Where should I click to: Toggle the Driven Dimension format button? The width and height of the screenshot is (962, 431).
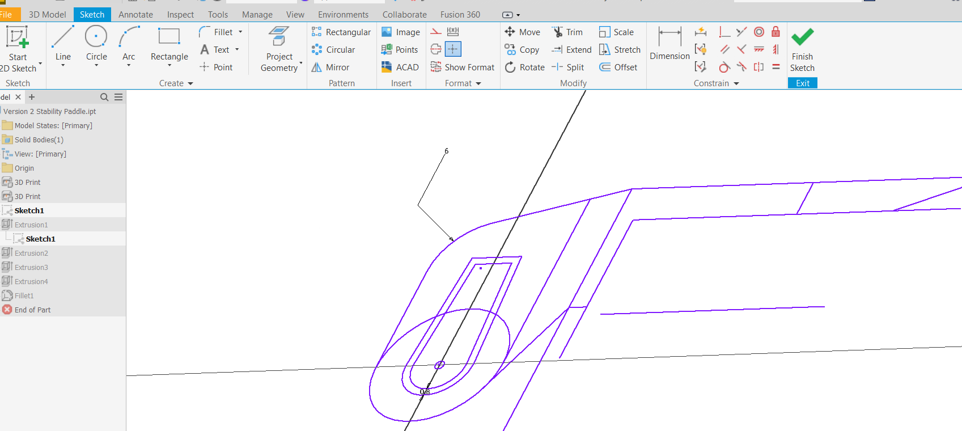[453, 32]
